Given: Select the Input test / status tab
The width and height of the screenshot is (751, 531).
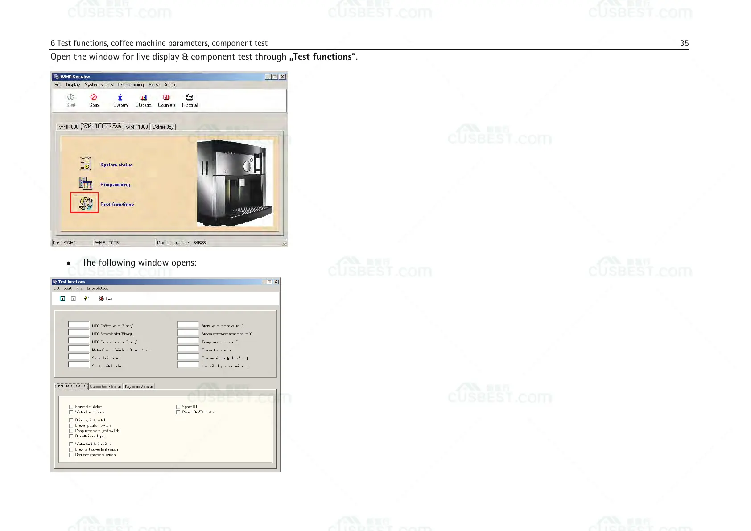Looking at the screenshot, I should click(71, 386).
